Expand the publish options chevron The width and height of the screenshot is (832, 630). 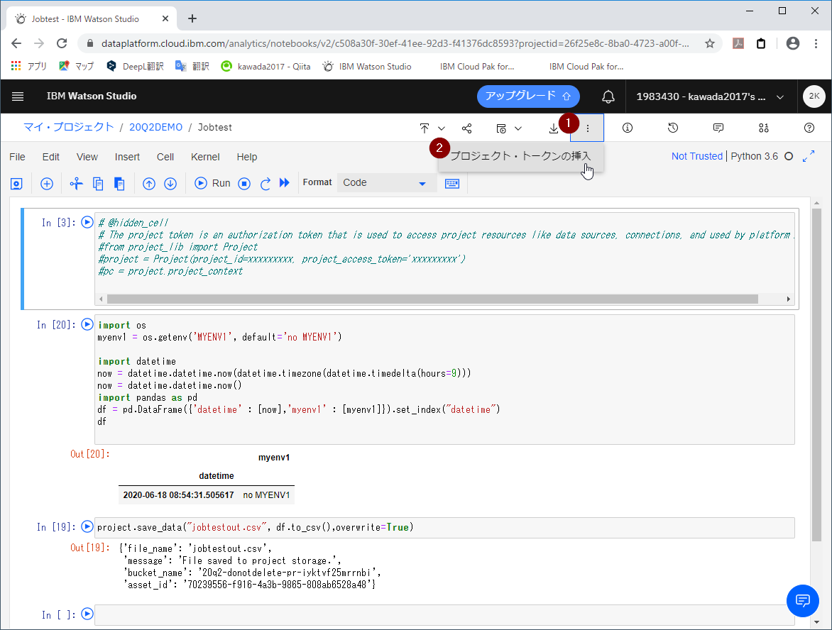click(x=442, y=128)
